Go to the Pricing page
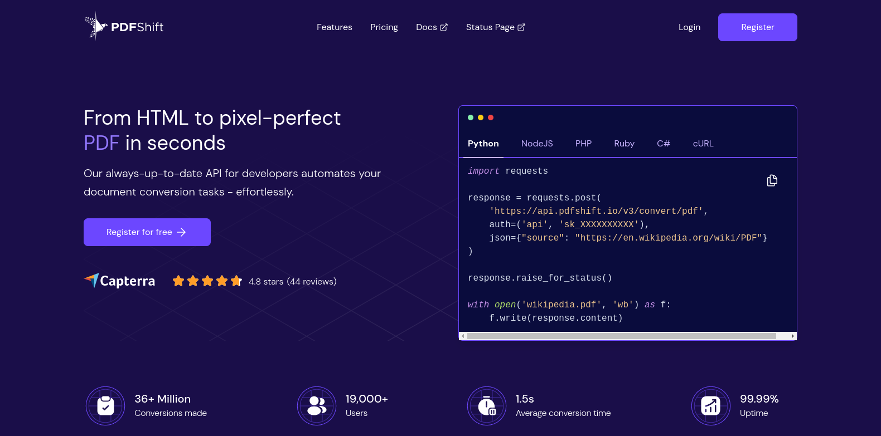This screenshot has height=436, width=881. pyautogui.click(x=384, y=27)
